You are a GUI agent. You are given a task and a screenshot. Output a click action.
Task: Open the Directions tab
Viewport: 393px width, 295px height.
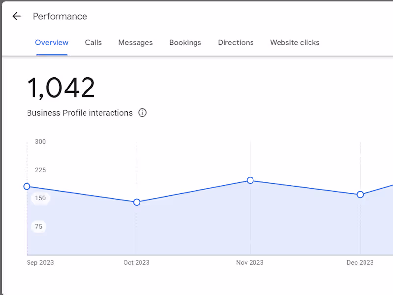pyautogui.click(x=236, y=43)
